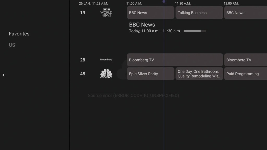Screen dimensions: 267x150
Task: Open the US channel group
Action: pos(12,45)
